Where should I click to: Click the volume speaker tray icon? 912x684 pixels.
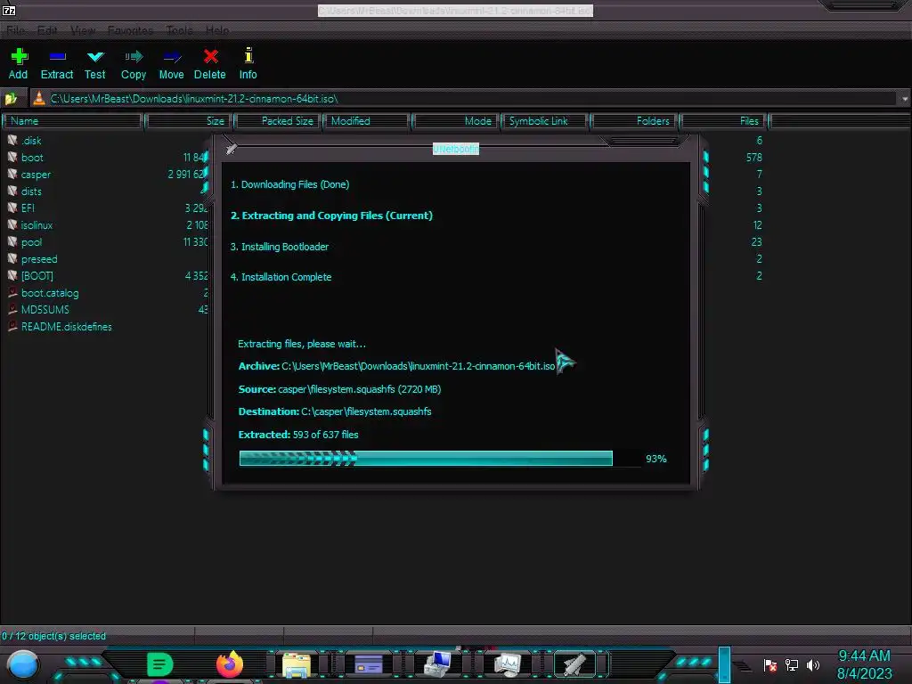point(813,664)
